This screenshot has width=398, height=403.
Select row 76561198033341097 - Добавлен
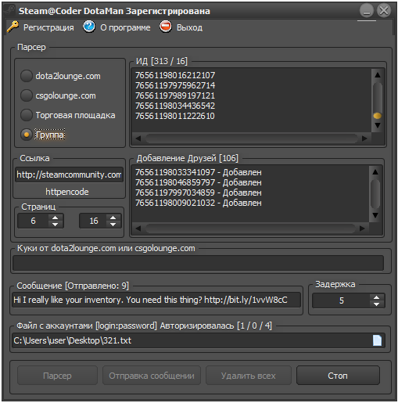pyautogui.click(x=198, y=172)
